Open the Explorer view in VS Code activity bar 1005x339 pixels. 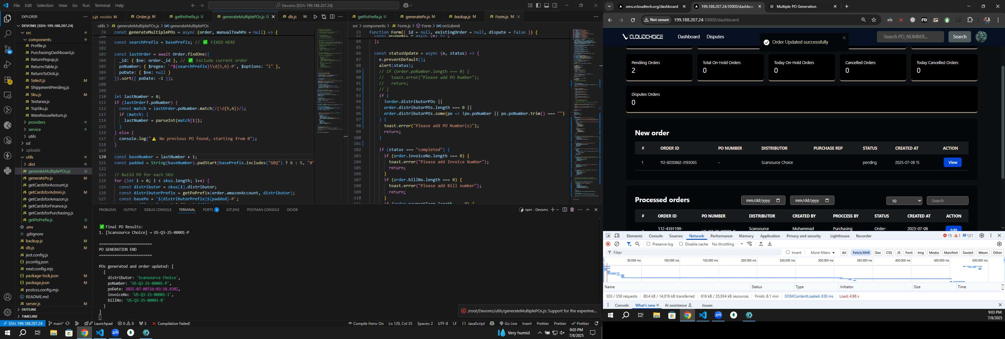tap(8, 18)
